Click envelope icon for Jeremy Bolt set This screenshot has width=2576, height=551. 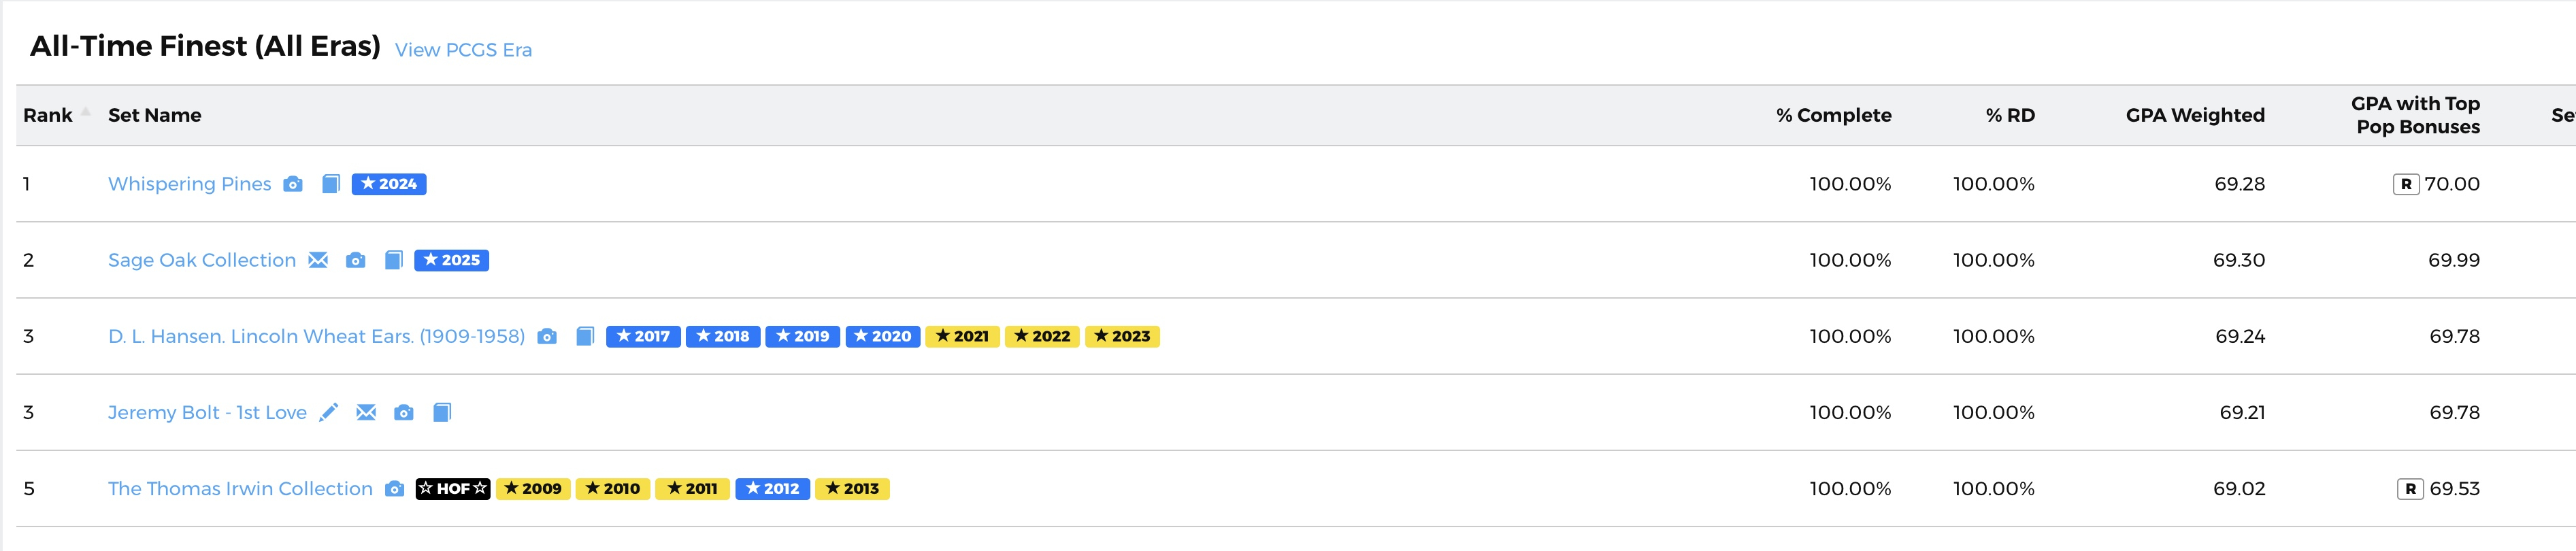(366, 412)
